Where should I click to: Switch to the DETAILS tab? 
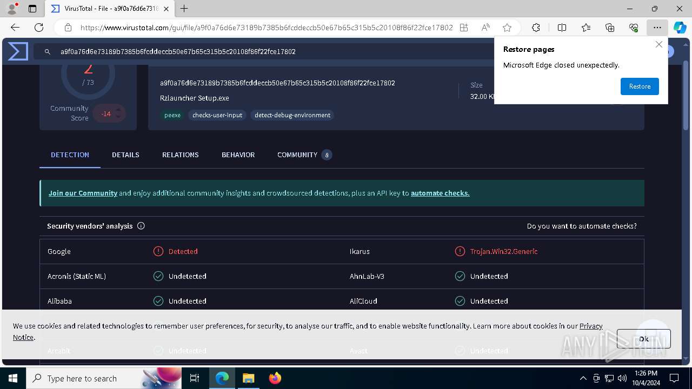(125, 155)
